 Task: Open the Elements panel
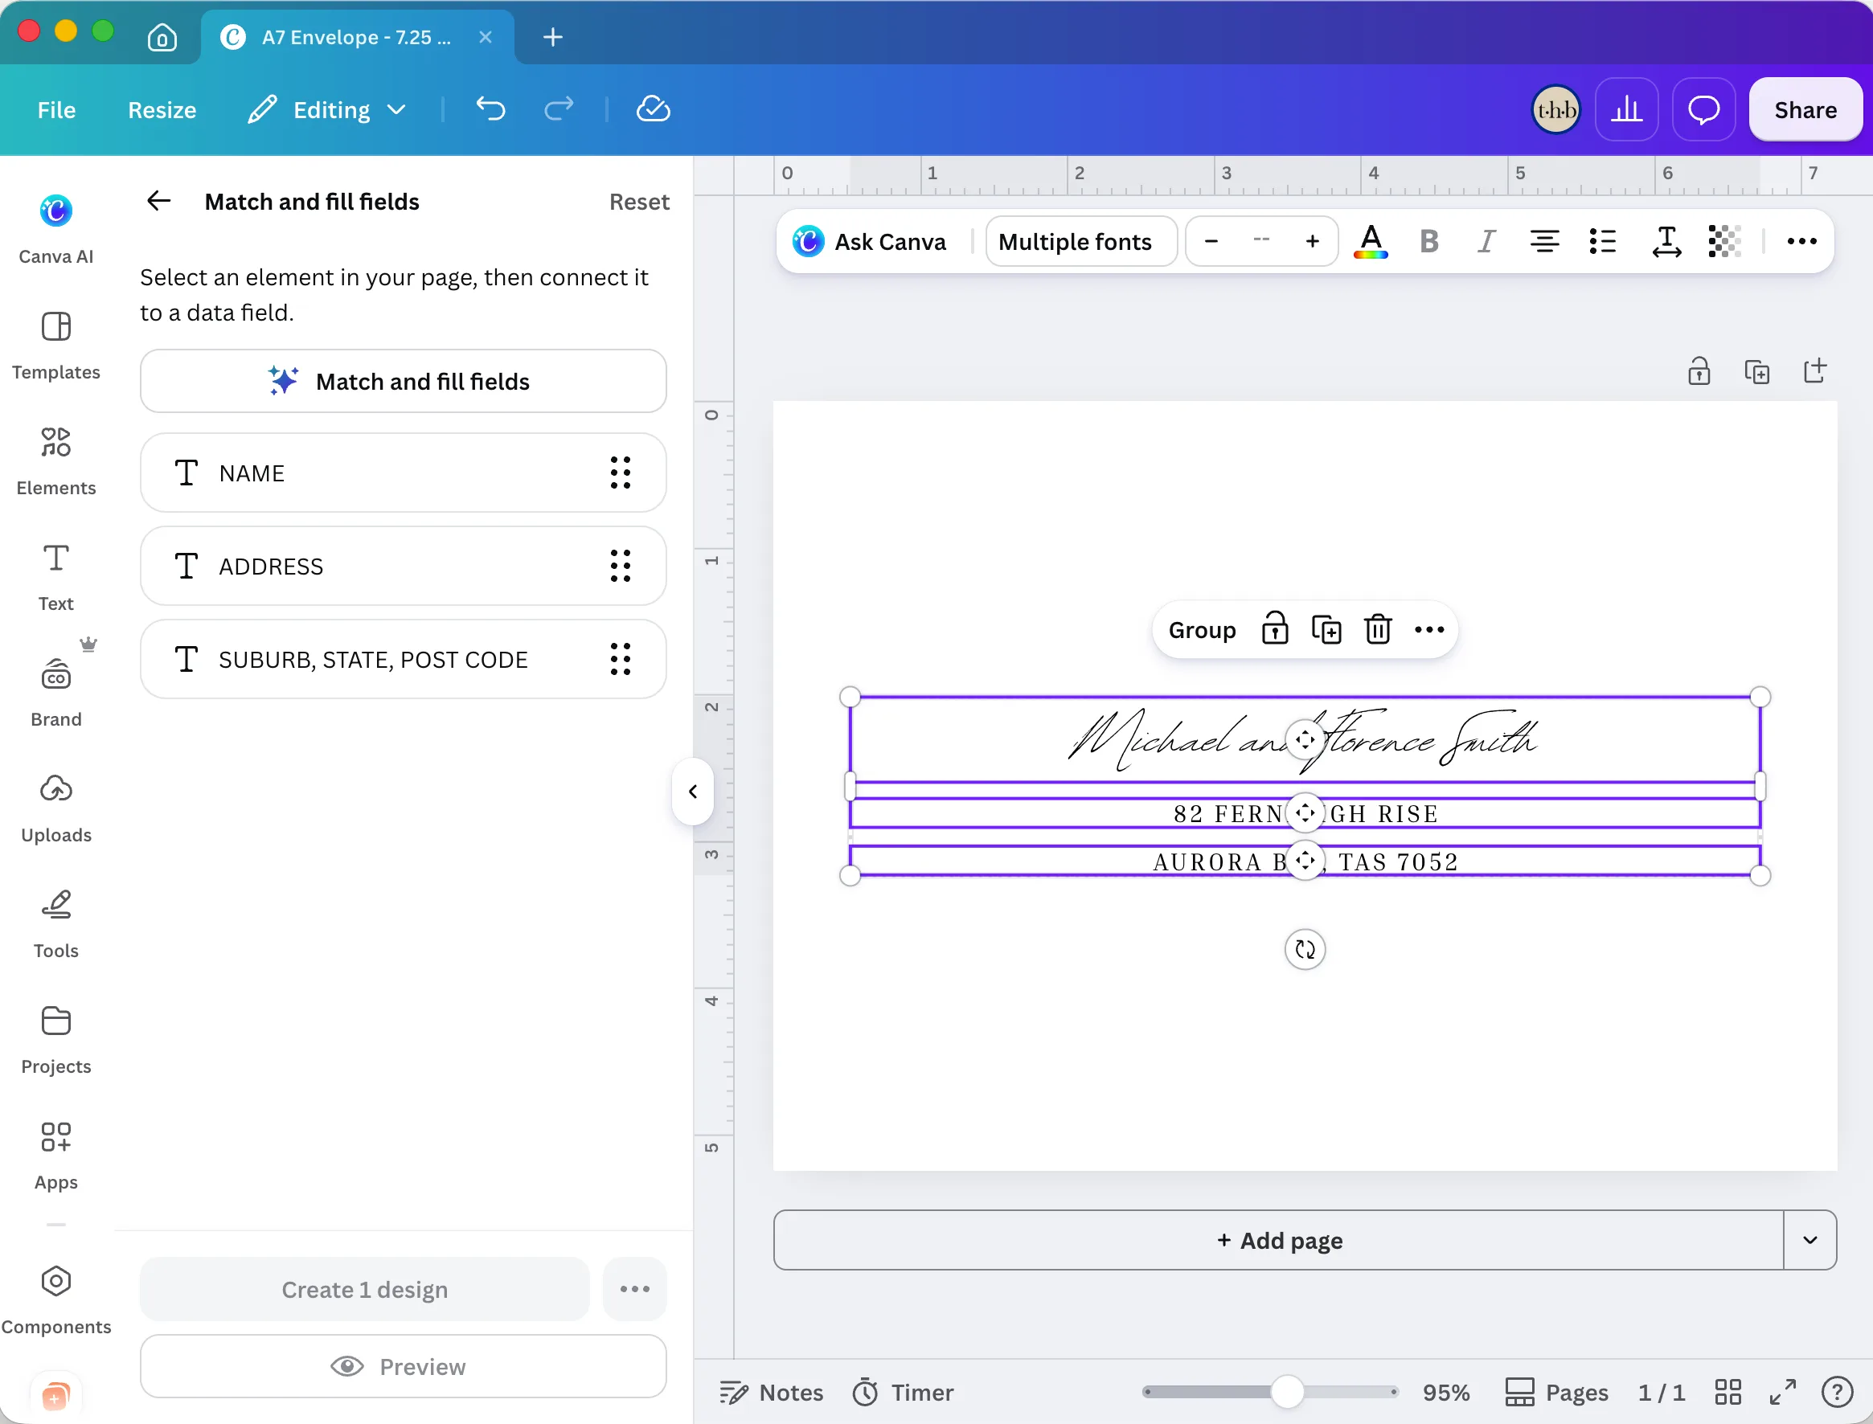56,461
